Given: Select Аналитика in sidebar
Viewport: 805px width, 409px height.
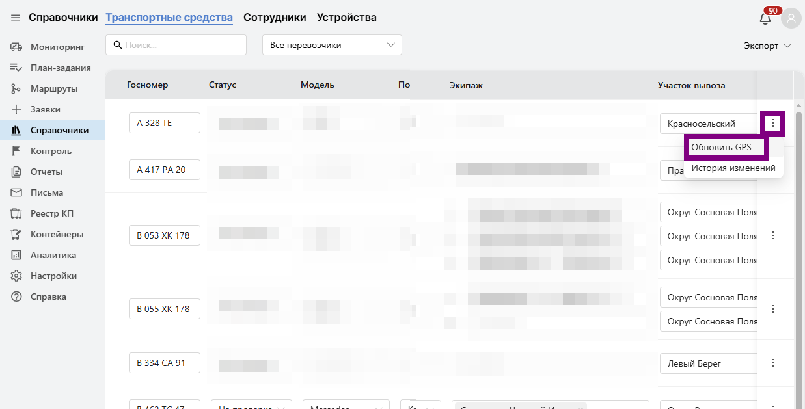Looking at the screenshot, I should click(x=53, y=255).
